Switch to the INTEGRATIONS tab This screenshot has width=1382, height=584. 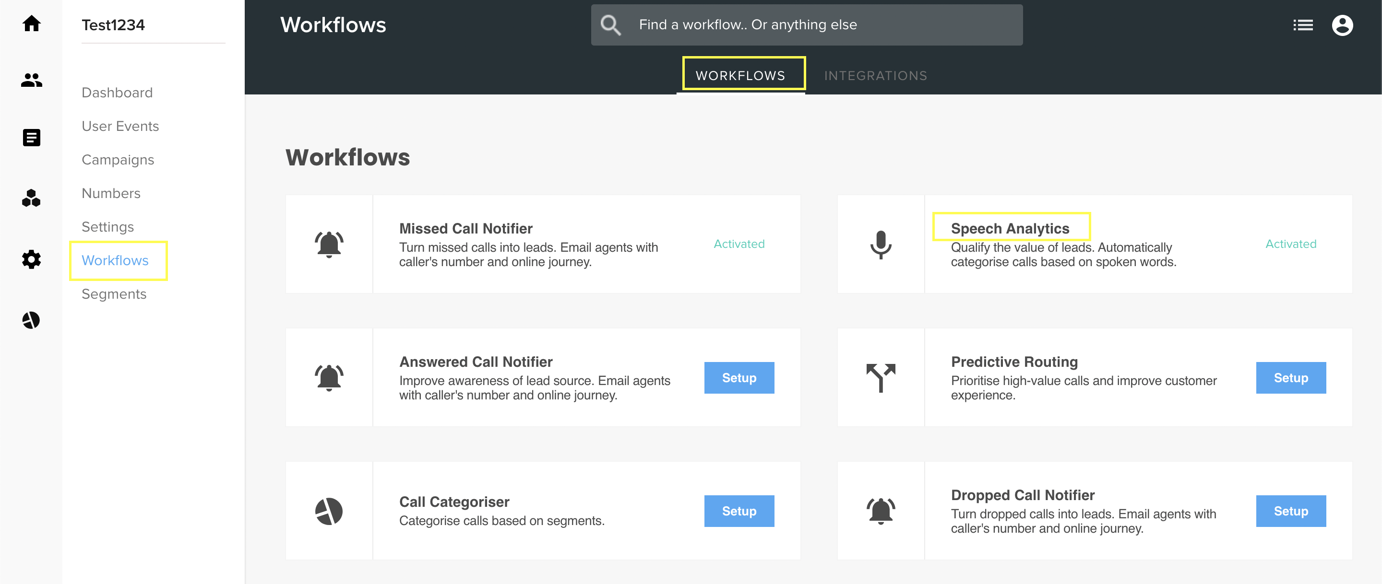click(x=876, y=76)
